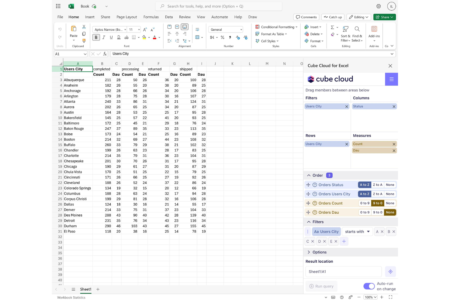Image resolution: width=450 pixels, height=300 pixels.
Task: Open the Cell Styles dropdown
Action: point(267,41)
